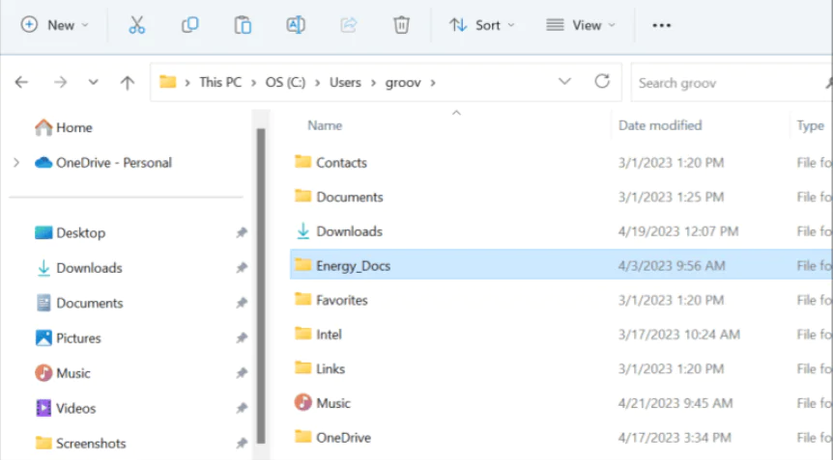Open the View layout dropdown

[580, 25]
